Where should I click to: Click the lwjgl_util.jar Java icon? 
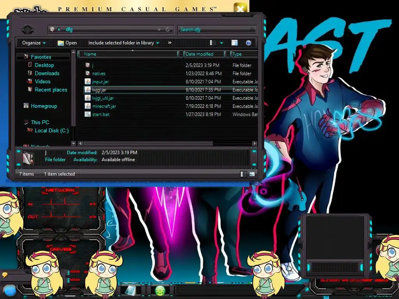[x=88, y=98]
